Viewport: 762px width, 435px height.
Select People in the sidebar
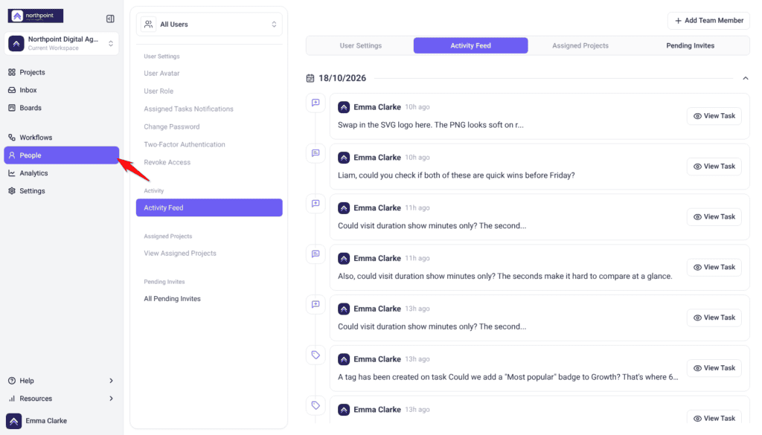61,155
